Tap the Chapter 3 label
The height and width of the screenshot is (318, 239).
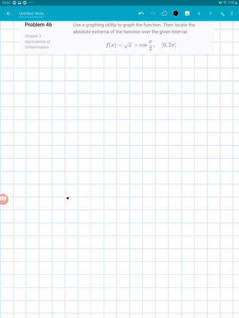[33, 36]
